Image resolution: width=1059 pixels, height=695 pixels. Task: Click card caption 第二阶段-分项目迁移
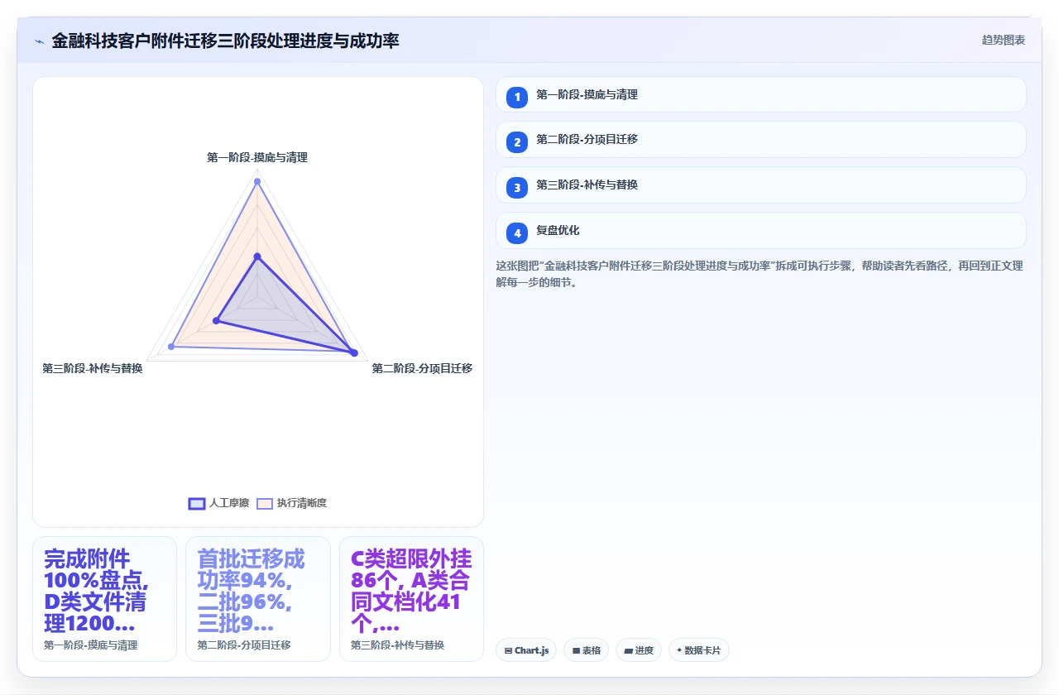244,645
